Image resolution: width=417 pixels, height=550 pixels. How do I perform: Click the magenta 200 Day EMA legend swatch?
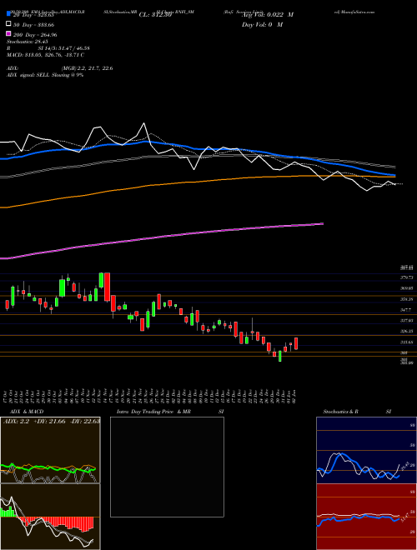pyautogui.click(x=8, y=34)
